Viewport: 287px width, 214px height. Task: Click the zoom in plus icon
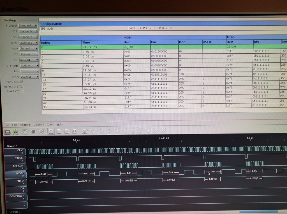click(51, 131)
